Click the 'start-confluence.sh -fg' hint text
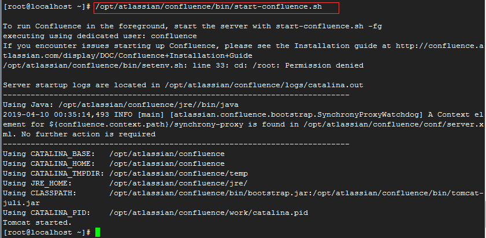486x238 pixels. [329, 27]
